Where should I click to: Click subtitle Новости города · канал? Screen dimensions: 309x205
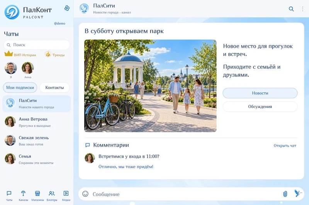tap(112, 12)
